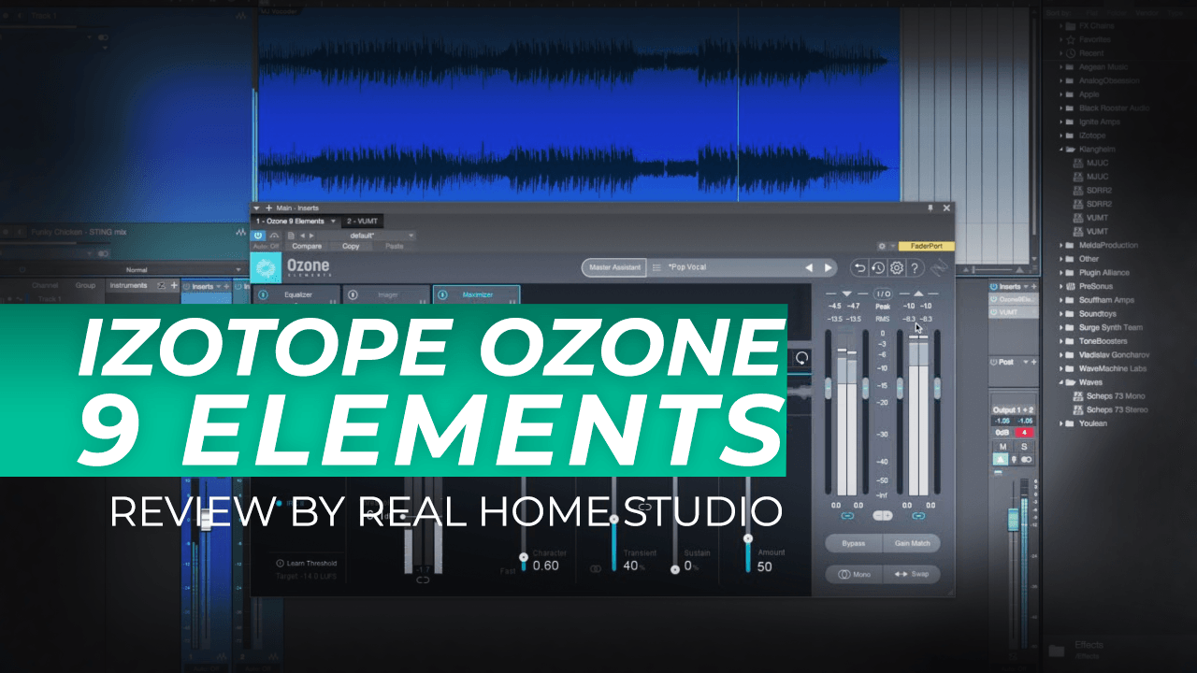The width and height of the screenshot is (1197, 673).
Task: Click the I/O meter button
Action: tap(883, 294)
